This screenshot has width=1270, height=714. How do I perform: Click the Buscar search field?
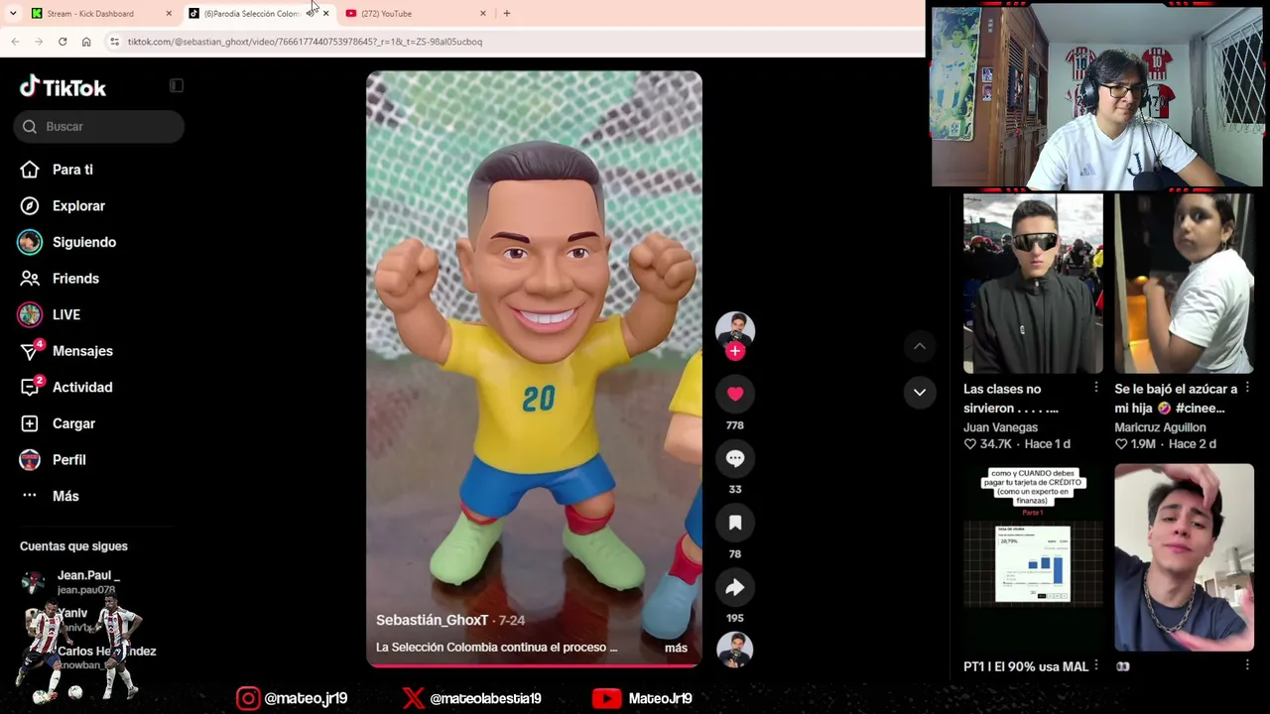(99, 126)
